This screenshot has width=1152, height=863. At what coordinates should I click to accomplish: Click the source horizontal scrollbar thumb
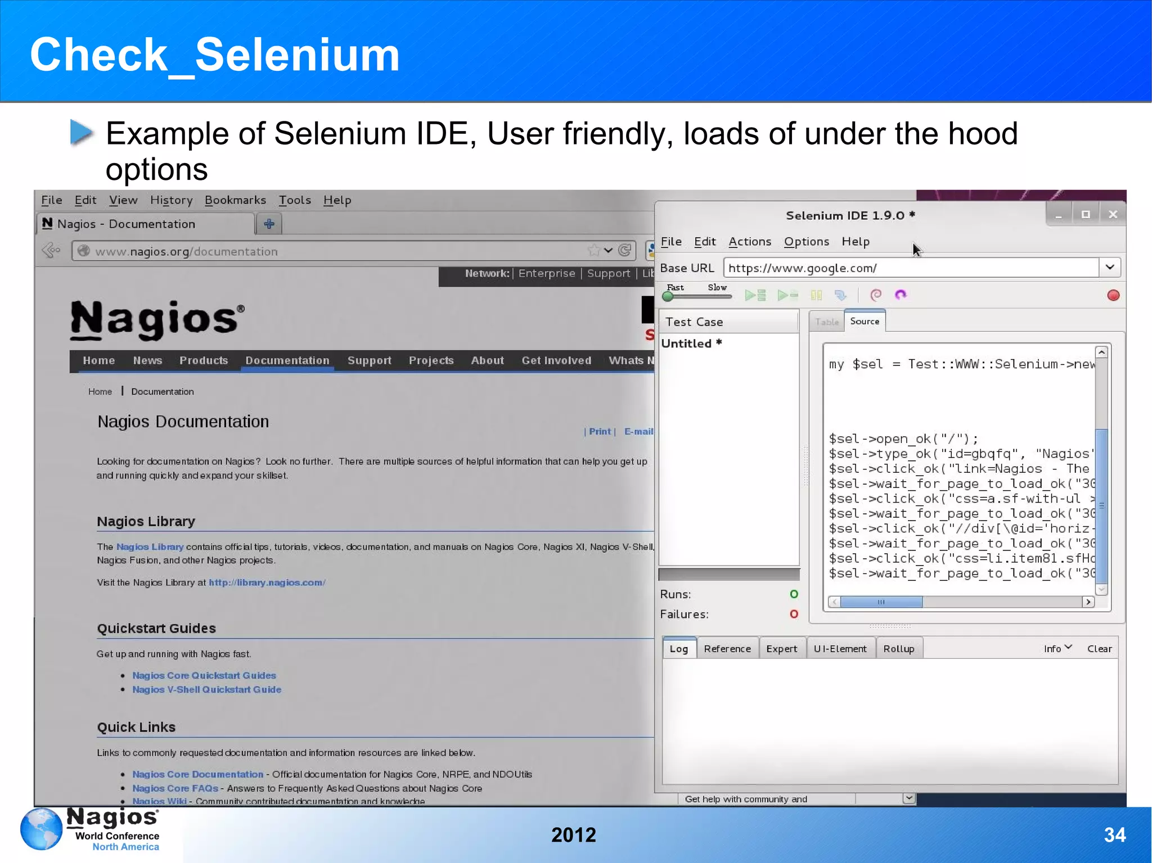(x=881, y=602)
